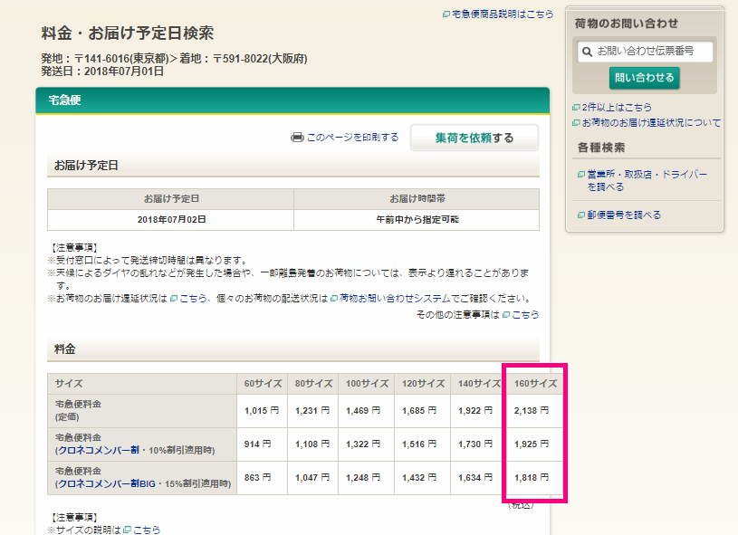
Task: Click the printer icon beside このページを印刷する
Action: tap(296, 138)
